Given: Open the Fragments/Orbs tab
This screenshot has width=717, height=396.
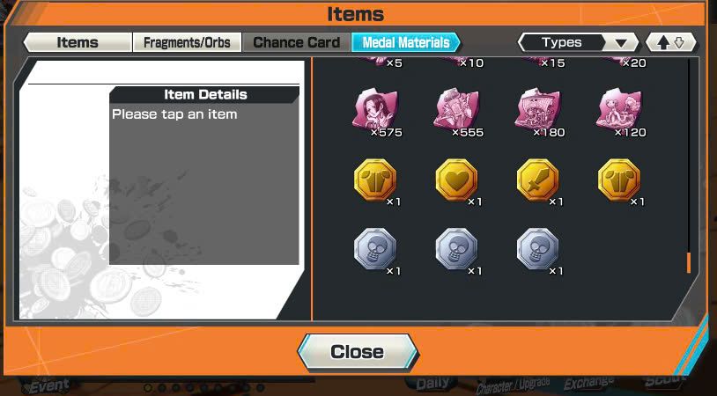Looking at the screenshot, I should (x=187, y=42).
